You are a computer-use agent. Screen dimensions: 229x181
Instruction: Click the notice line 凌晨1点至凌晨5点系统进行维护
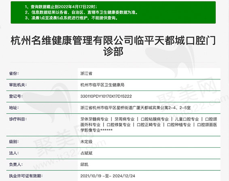click(71, 18)
